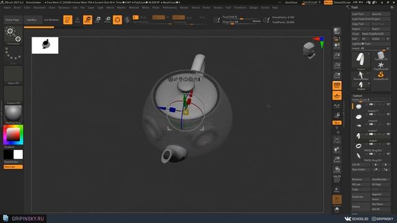
Task: Toggle Perspective (Persp) view
Action: coord(337,85)
